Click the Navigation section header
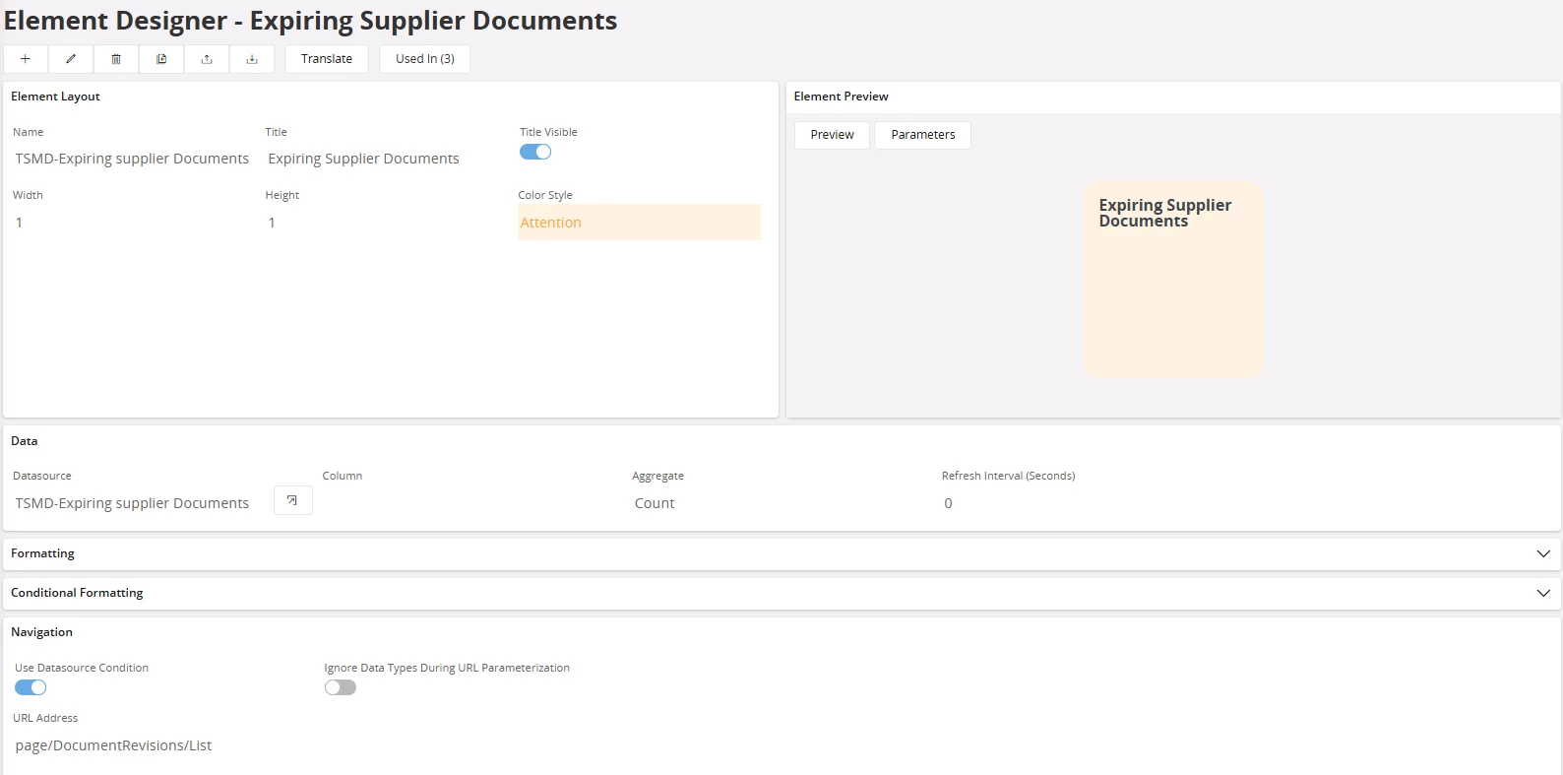The image size is (1563, 775). [x=41, y=632]
